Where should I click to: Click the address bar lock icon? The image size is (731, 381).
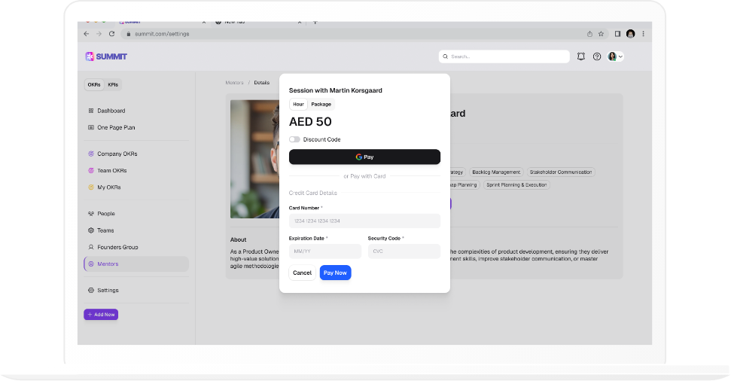point(129,34)
